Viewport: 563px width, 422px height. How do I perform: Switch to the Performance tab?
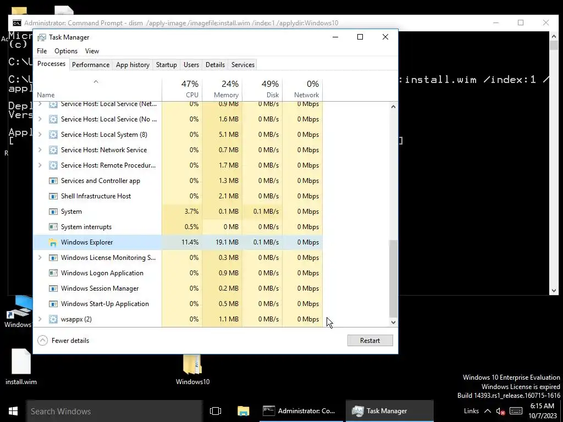coord(91,65)
